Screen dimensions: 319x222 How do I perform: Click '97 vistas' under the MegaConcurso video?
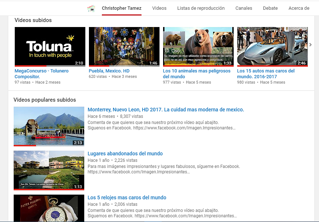pyautogui.click(x=22, y=82)
